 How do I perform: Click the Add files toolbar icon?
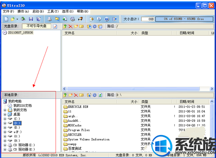[92, 19]
